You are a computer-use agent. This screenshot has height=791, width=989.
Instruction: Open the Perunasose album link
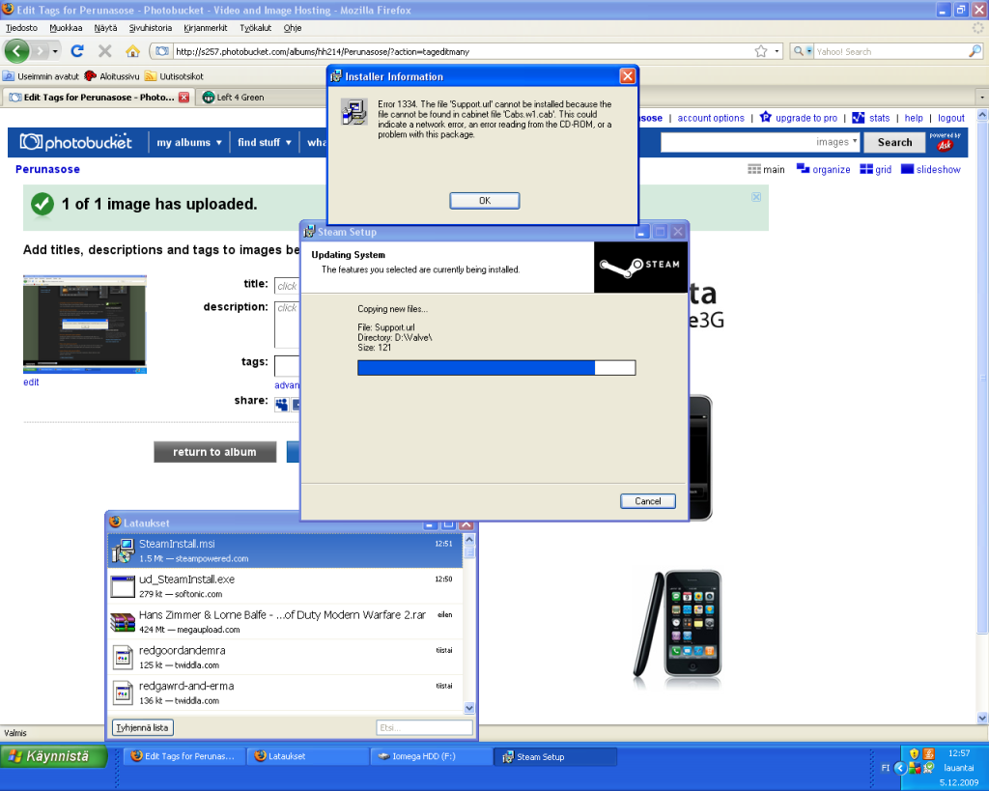pyautogui.click(x=47, y=169)
